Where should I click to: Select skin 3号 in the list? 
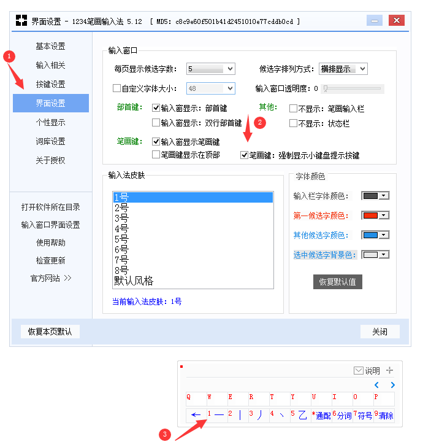click(193, 219)
